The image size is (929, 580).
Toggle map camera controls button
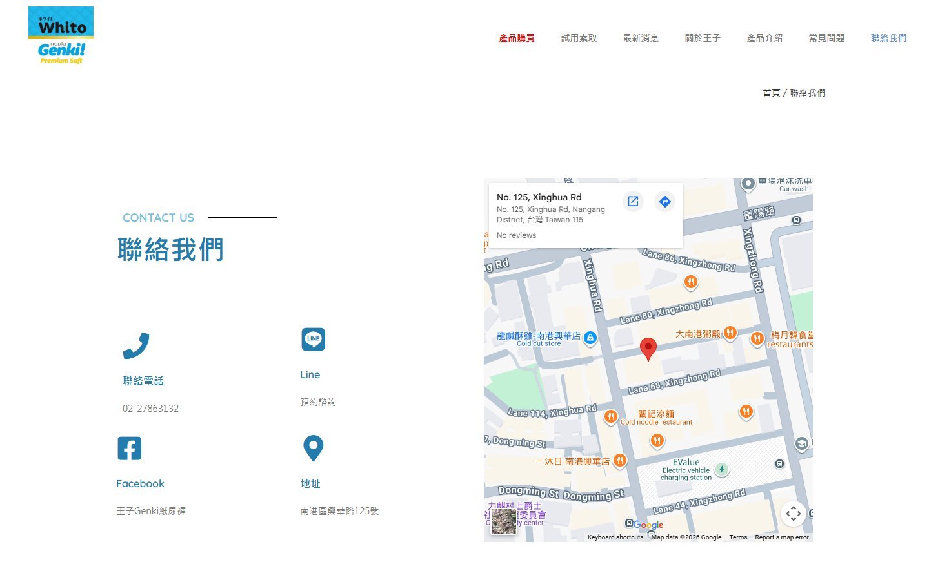tap(793, 514)
